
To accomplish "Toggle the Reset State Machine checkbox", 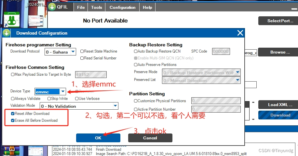I will point(82,51).
